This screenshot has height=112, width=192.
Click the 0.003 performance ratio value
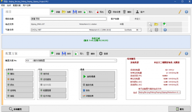click(165, 76)
